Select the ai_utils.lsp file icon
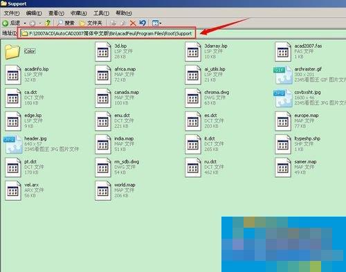Viewport: 346px width, 272px height. coord(193,75)
